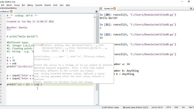Click the CRLF line endings status entry
The height and width of the screenshot is (109, 194).
[176, 107]
